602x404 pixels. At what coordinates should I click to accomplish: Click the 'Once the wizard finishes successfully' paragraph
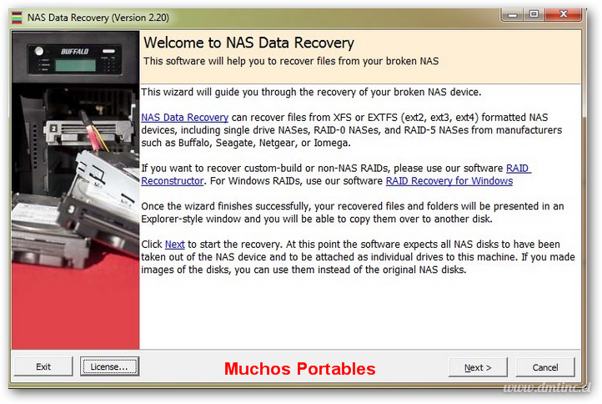click(x=353, y=213)
